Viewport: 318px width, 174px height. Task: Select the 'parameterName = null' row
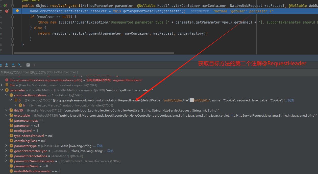point(159,166)
